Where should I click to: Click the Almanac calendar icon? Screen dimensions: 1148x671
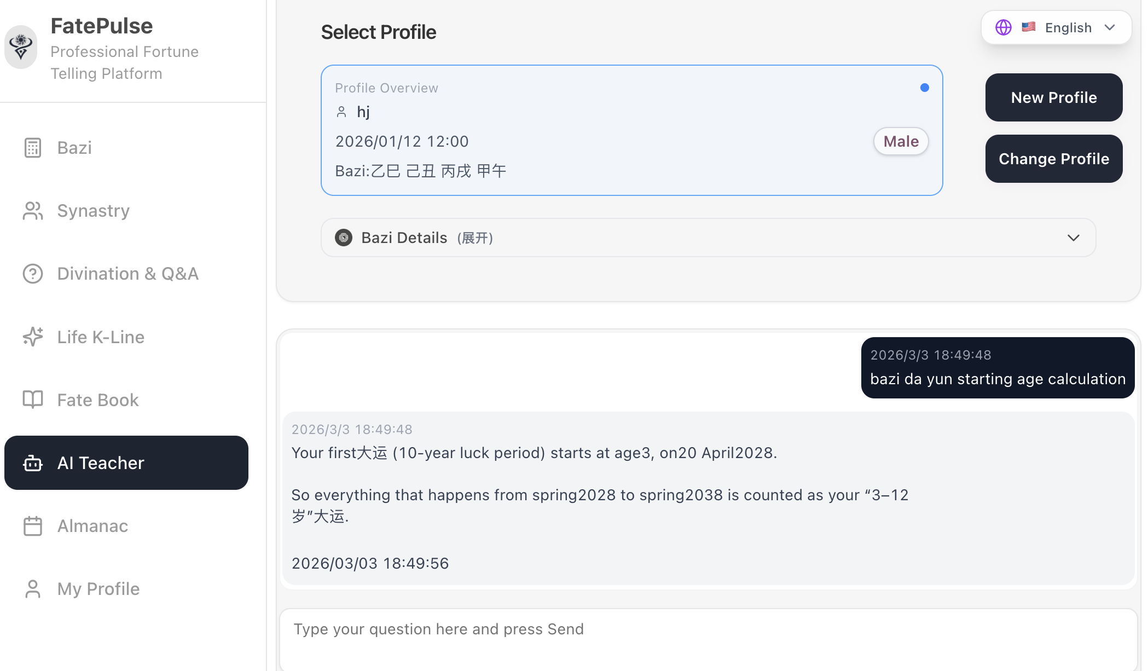tap(33, 526)
